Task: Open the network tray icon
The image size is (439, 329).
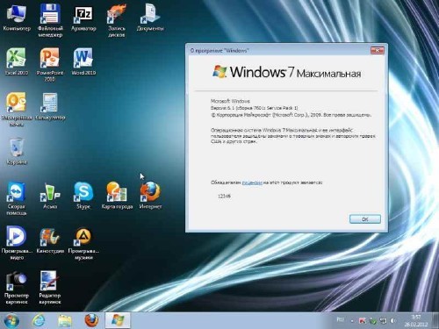Action: [383, 321]
